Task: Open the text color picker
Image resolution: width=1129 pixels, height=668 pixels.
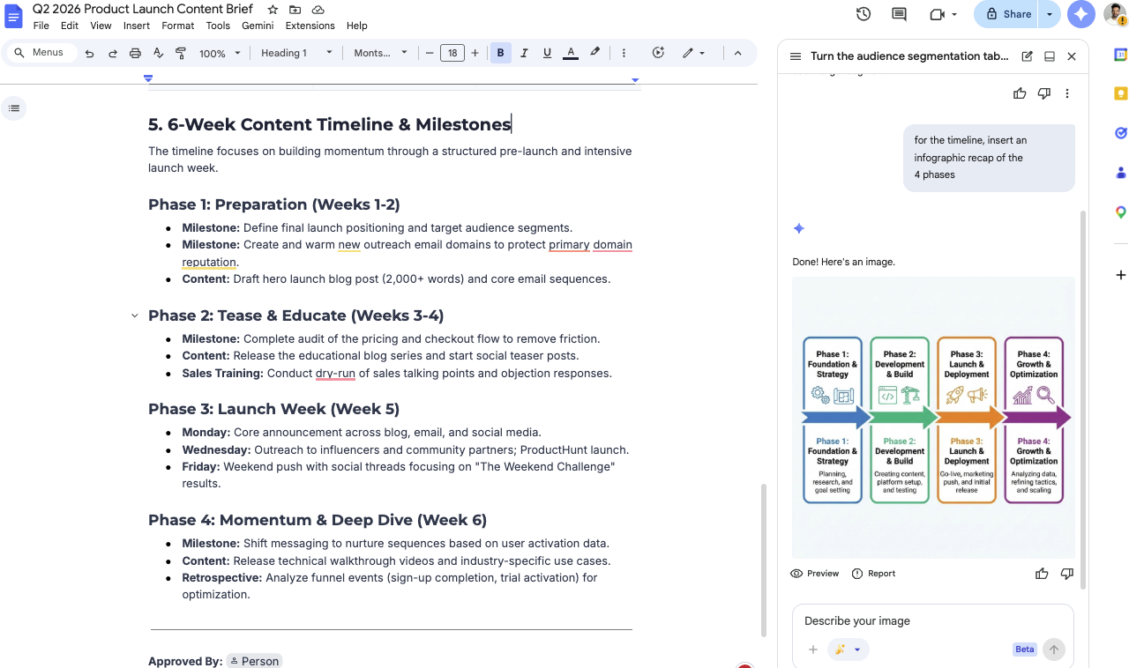Action: click(x=571, y=53)
